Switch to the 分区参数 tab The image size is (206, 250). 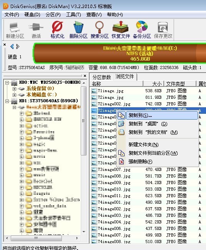click(101, 77)
